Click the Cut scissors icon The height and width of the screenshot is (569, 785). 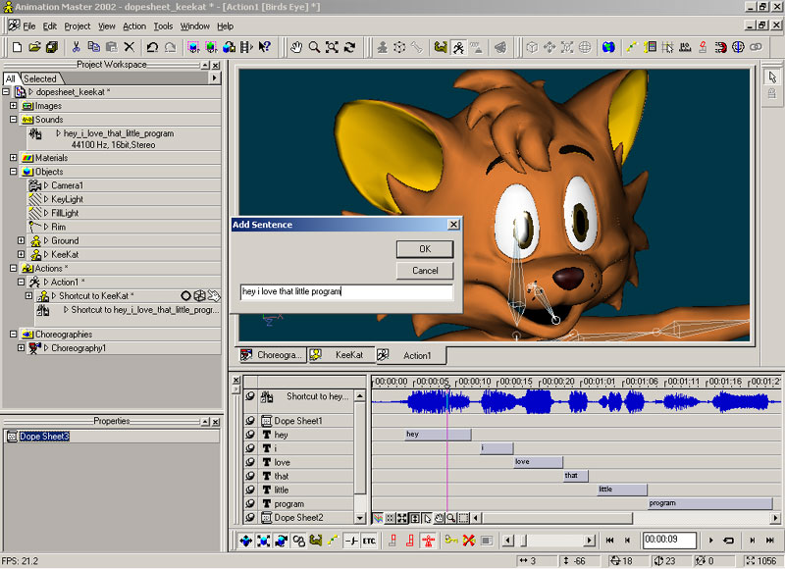75,46
